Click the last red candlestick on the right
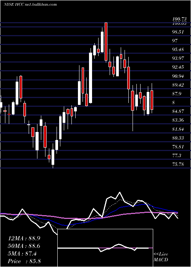Screen dimensions: 191x267 pos(152,100)
